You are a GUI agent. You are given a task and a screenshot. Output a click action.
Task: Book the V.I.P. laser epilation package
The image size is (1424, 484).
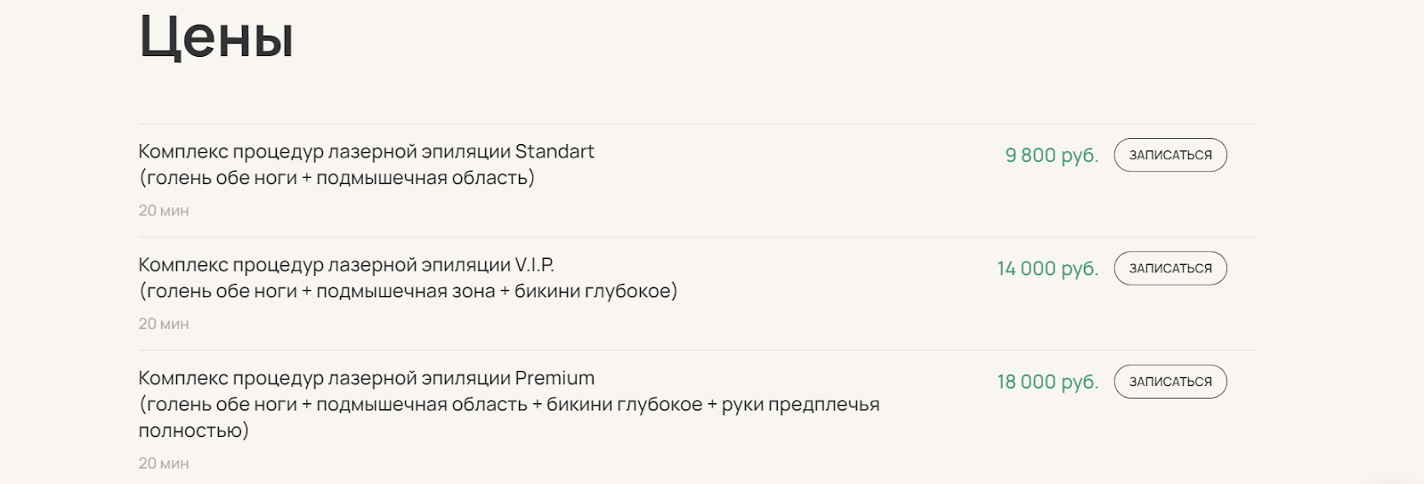(1169, 268)
